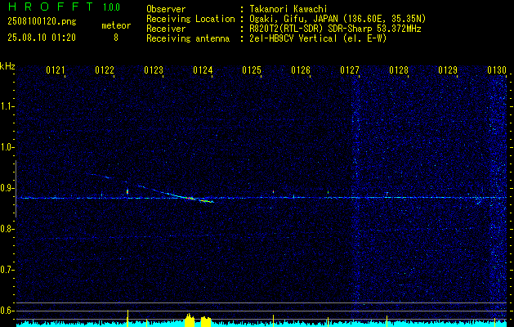514x327 pixels.
Task: Click the meteor count value 8
Action: click(116, 38)
